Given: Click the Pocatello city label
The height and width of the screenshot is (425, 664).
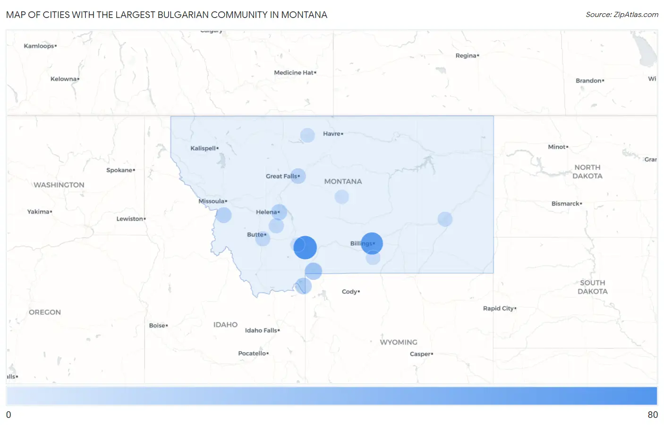Looking at the screenshot, I should pos(253,354).
